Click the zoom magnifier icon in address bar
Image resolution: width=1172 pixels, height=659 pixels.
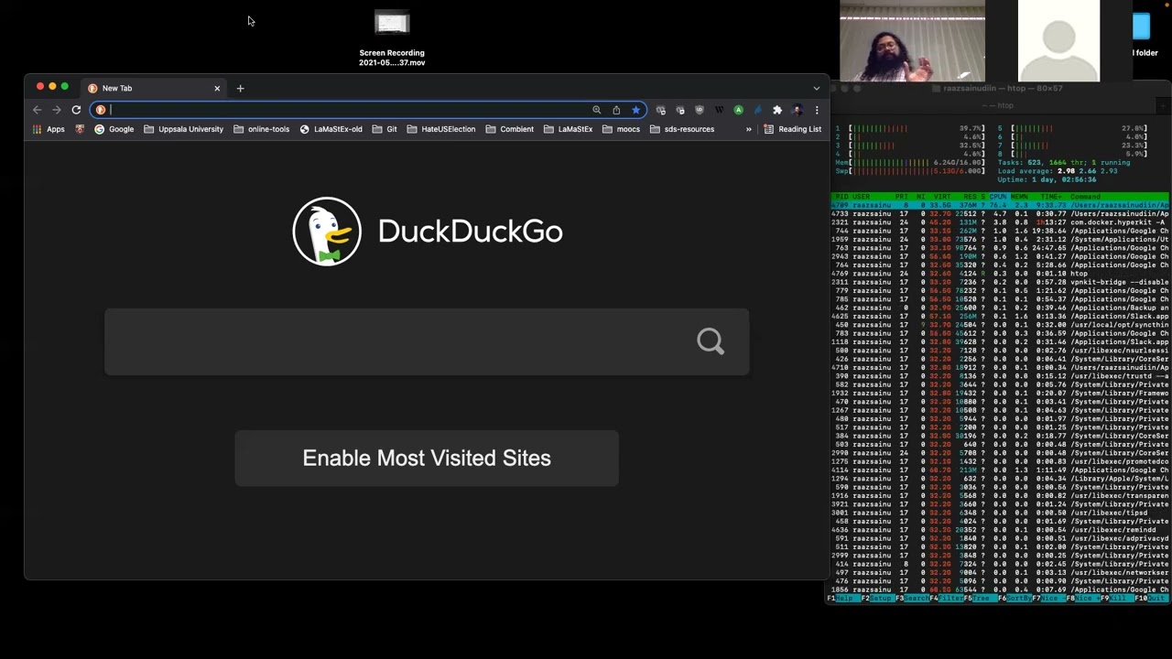(x=596, y=110)
